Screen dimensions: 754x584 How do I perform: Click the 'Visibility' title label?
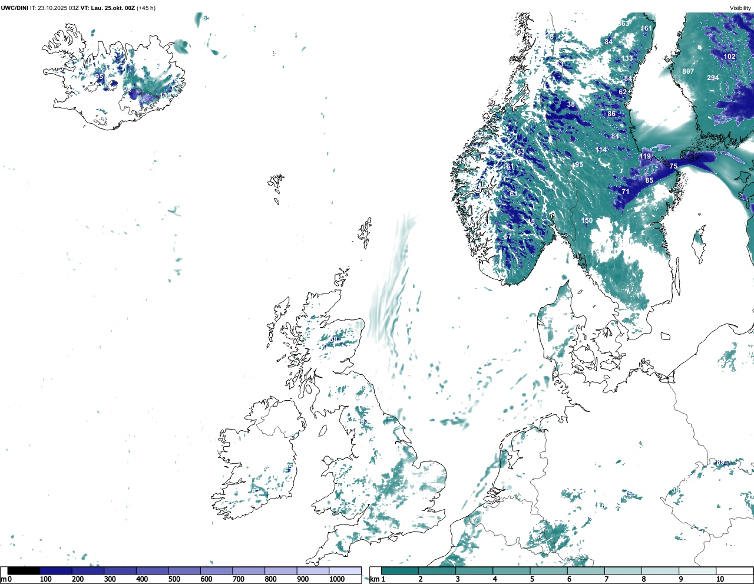[740, 8]
